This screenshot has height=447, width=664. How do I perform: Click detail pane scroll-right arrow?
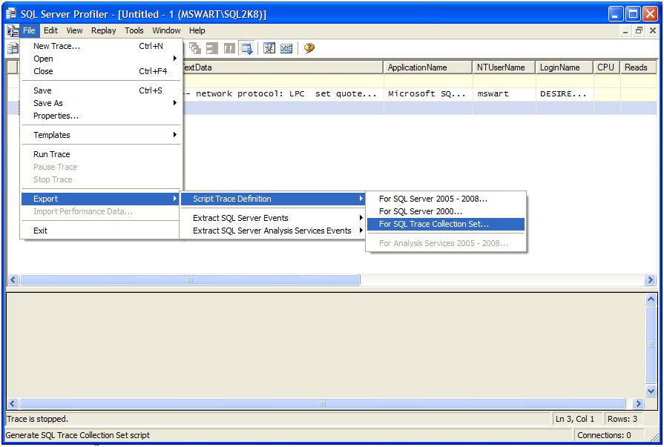638,403
